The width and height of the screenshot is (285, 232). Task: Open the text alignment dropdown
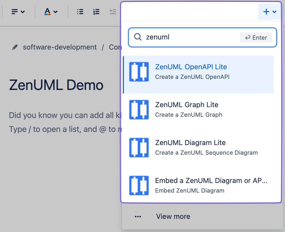tap(18, 11)
